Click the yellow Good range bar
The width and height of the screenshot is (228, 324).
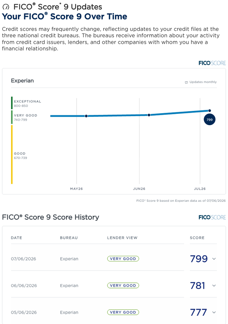click(x=12, y=154)
